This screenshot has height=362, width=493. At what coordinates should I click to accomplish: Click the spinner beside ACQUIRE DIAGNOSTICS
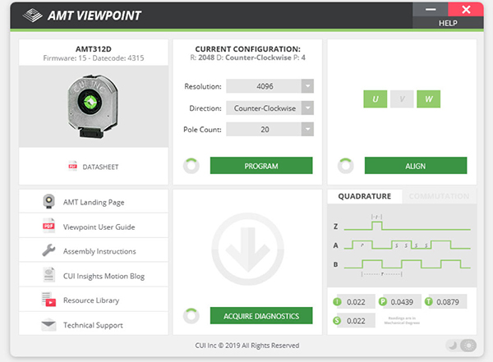point(191,316)
